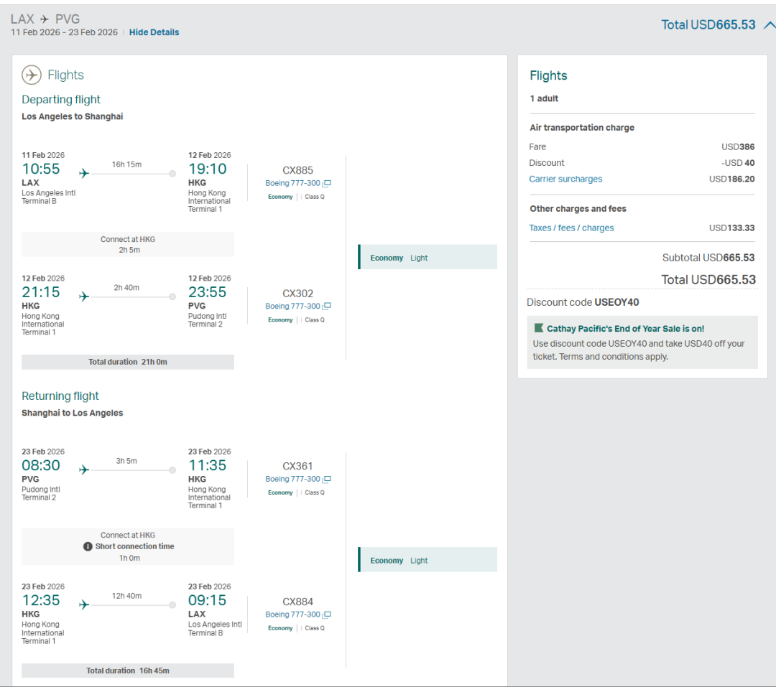This screenshot has height=687, width=776.
Task: Open aircraft popup icon beside CX885 Boeing 777-300
Action: (x=327, y=184)
